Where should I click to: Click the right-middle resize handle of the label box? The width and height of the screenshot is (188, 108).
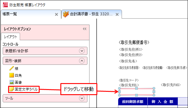click(154, 92)
